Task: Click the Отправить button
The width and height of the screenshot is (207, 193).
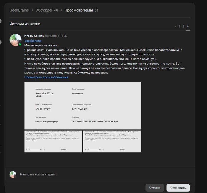Action: point(178,188)
